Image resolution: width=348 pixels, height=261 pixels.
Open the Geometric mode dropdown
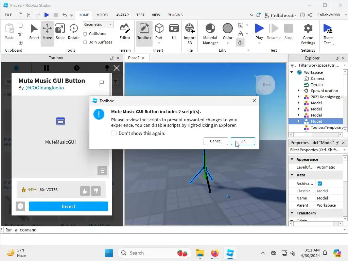(98, 24)
